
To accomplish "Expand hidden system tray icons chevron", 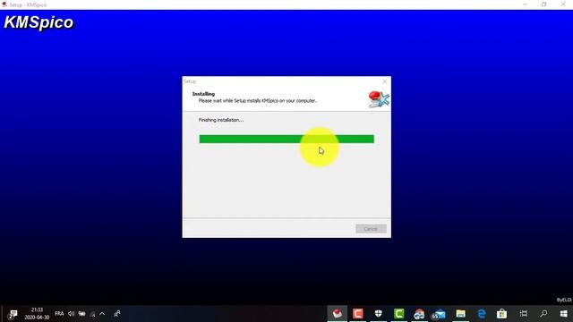I will pos(102,314).
